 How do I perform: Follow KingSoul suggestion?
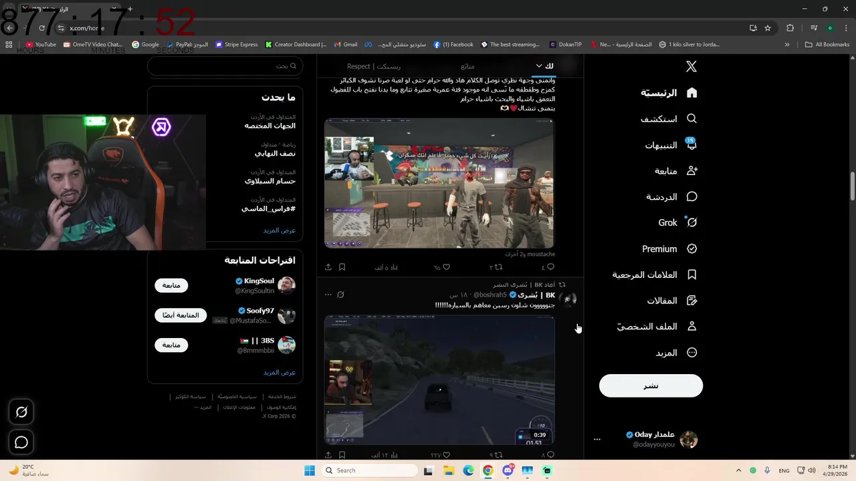[x=171, y=285]
